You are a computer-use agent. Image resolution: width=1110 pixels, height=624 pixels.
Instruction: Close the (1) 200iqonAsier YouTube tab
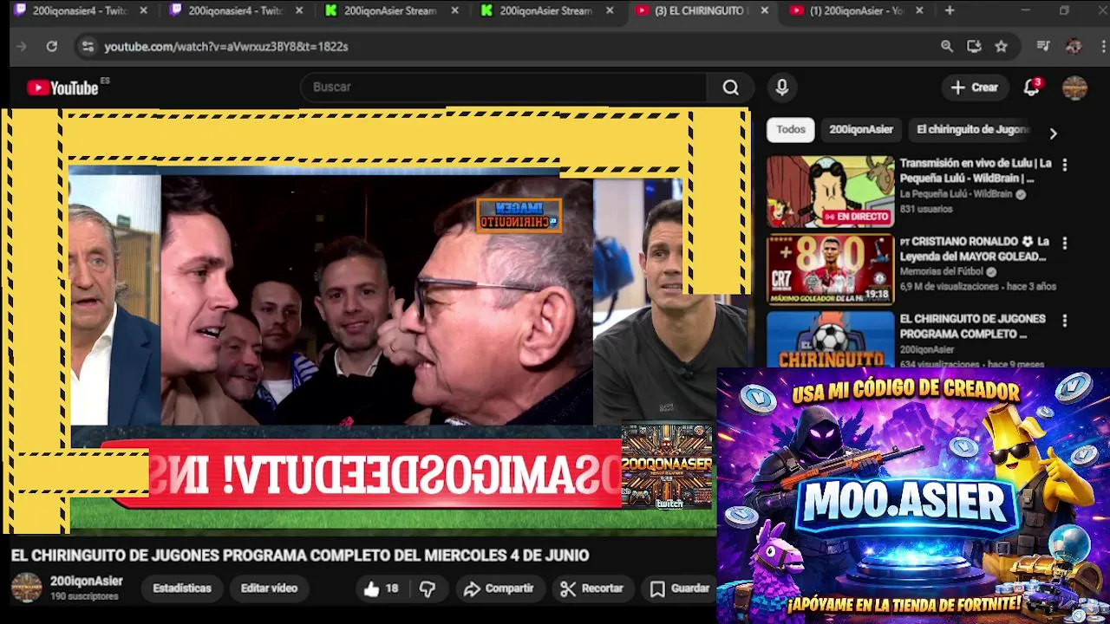click(x=919, y=10)
